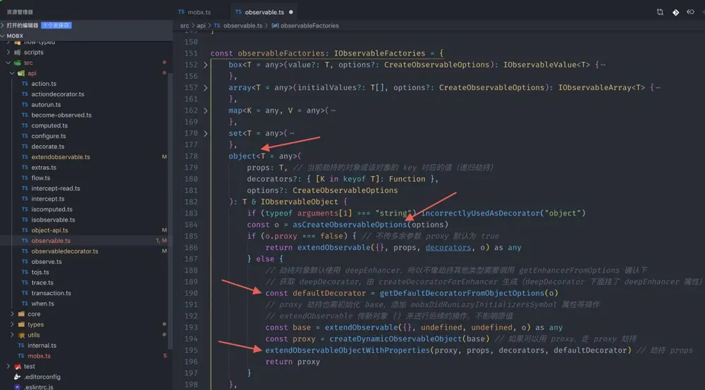Open trace.ts file
This screenshot has width=705, height=390.
[x=42, y=283]
